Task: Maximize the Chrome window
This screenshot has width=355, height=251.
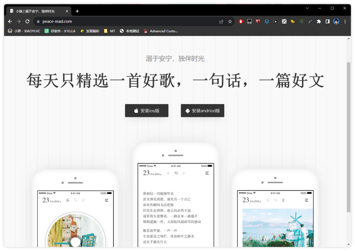Action: pos(332,8)
